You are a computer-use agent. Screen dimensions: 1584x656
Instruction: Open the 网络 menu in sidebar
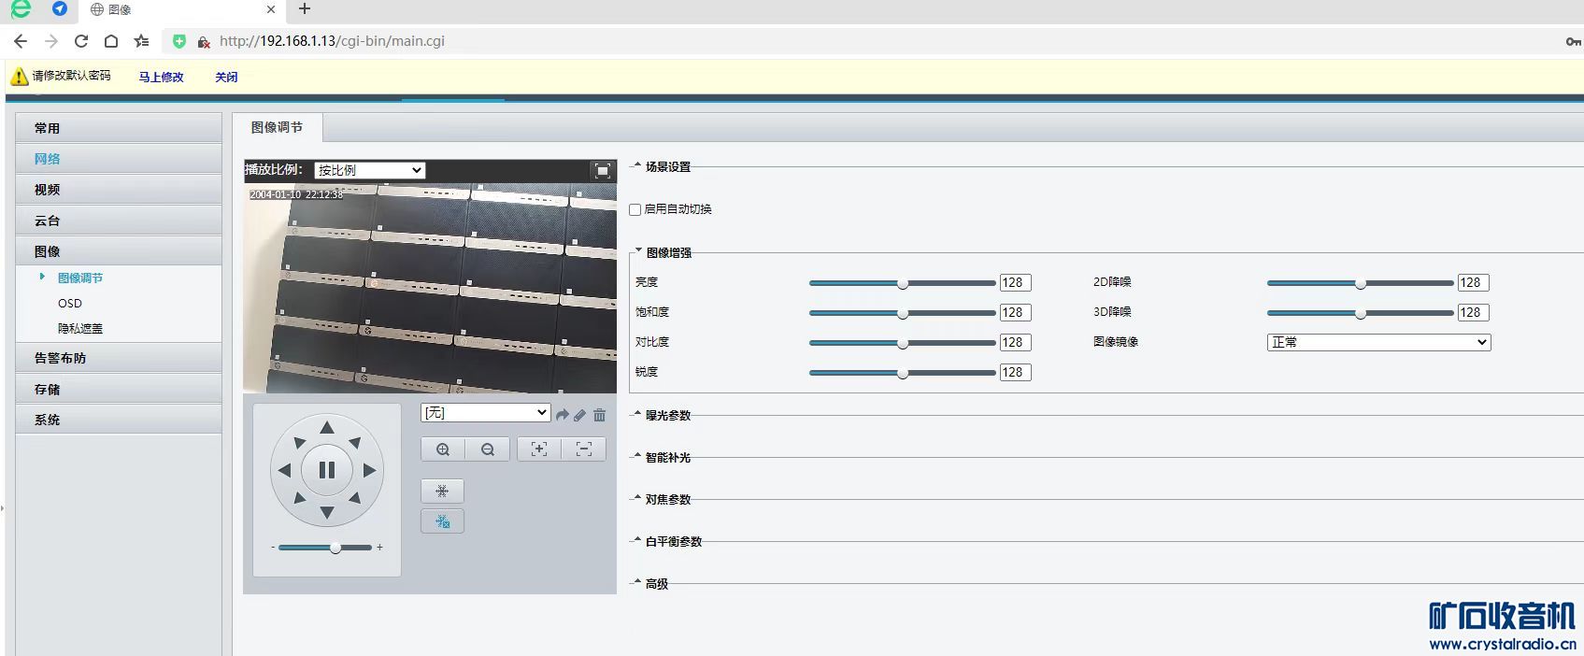[48, 159]
